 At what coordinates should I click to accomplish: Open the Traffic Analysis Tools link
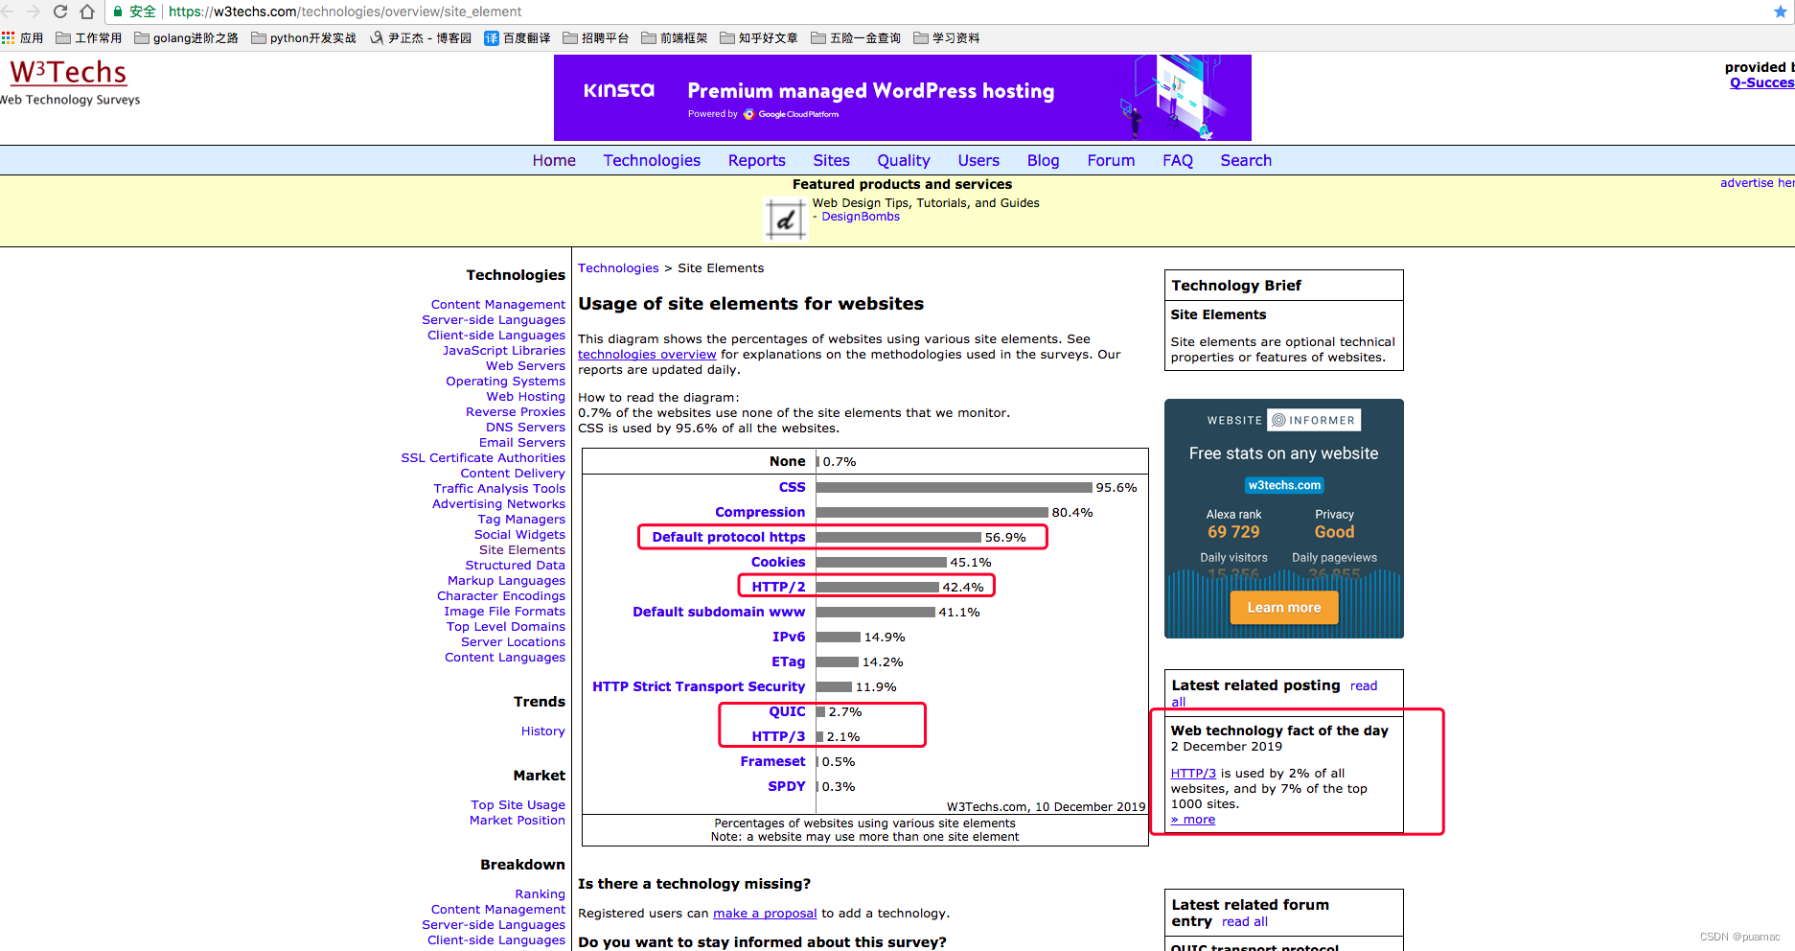[x=499, y=489]
